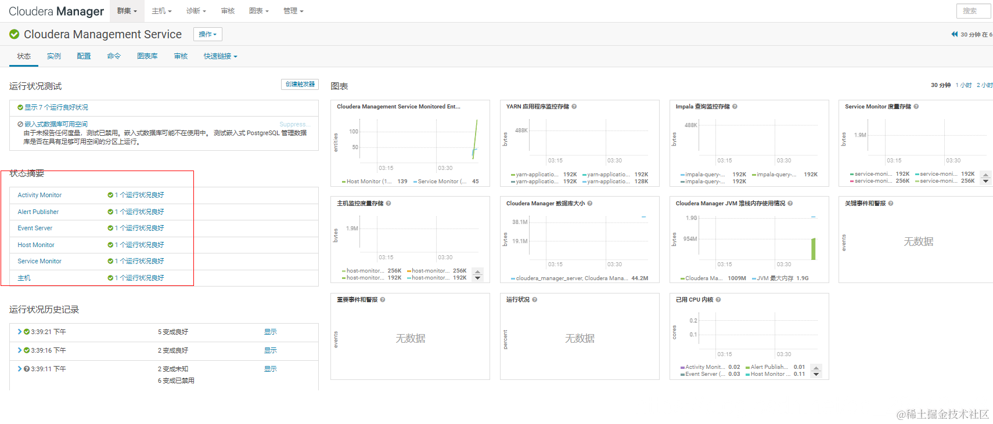Open 审核 in the top navigation bar
This screenshot has height=424, width=993.
click(x=228, y=11)
